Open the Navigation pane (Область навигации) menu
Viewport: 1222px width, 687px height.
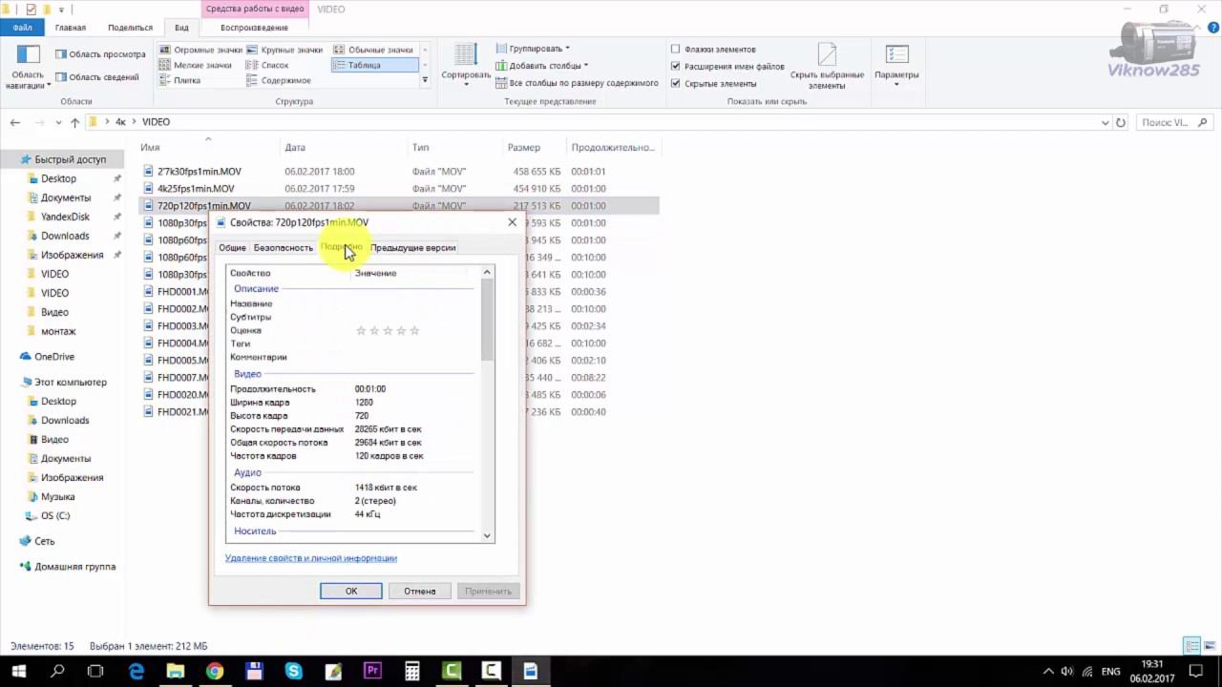[x=28, y=67]
